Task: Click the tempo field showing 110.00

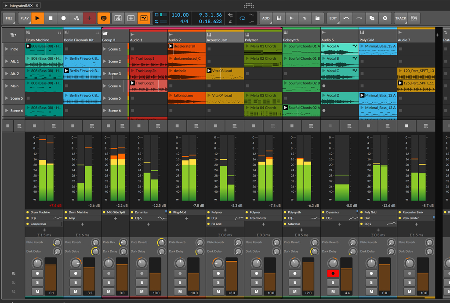Action: [180, 15]
